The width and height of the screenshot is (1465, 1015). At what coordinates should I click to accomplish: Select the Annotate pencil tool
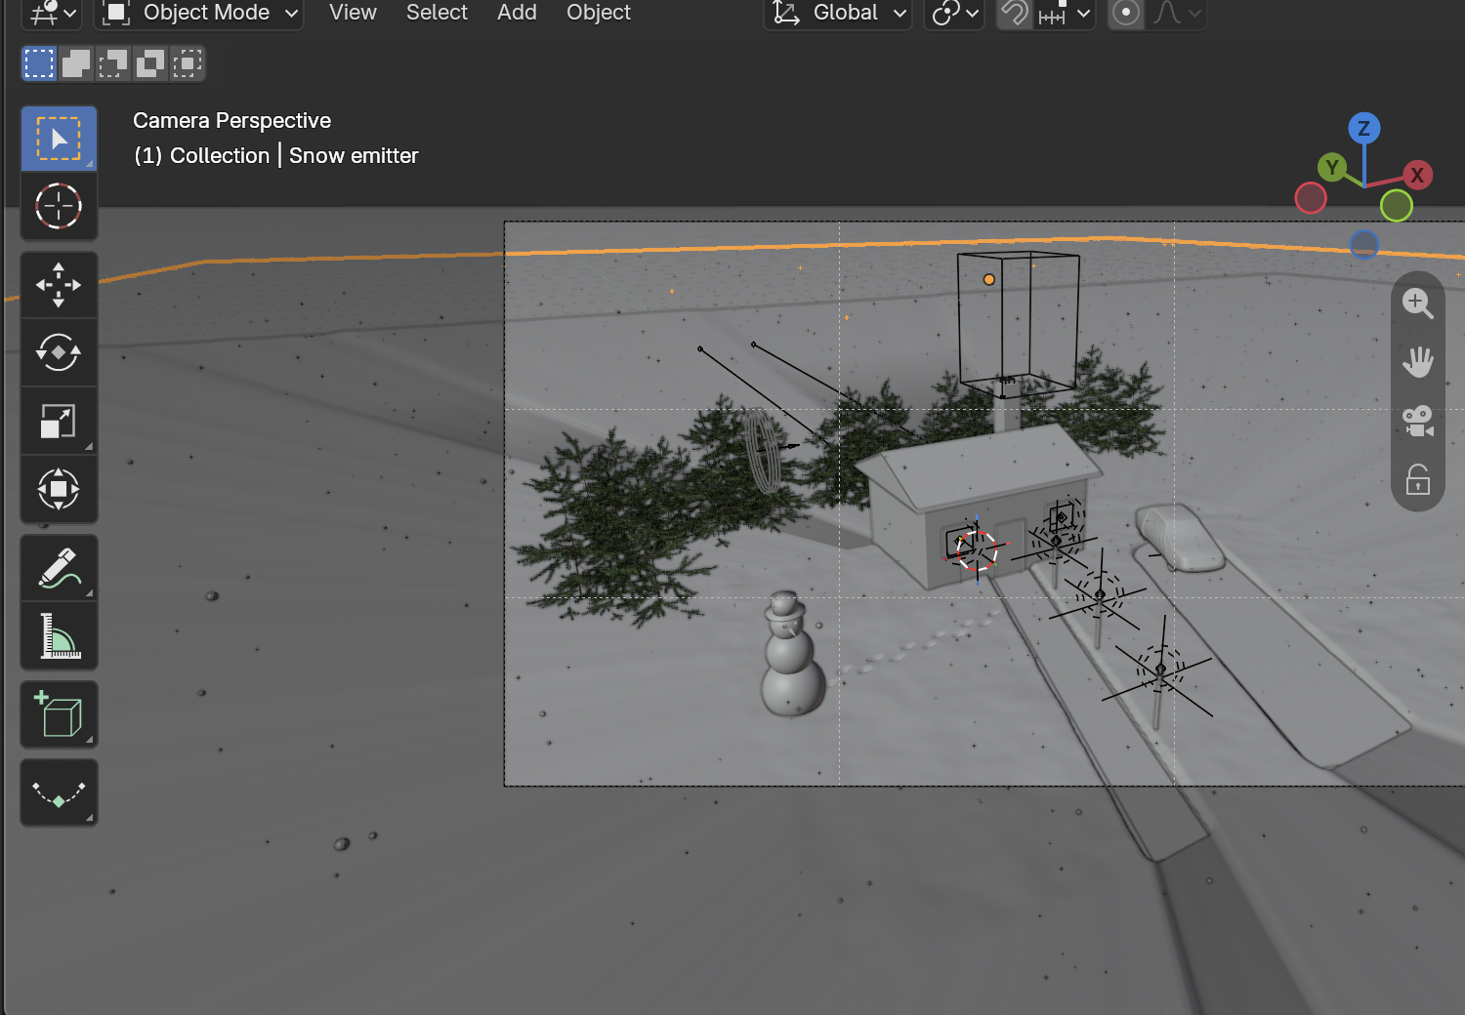pos(59,568)
